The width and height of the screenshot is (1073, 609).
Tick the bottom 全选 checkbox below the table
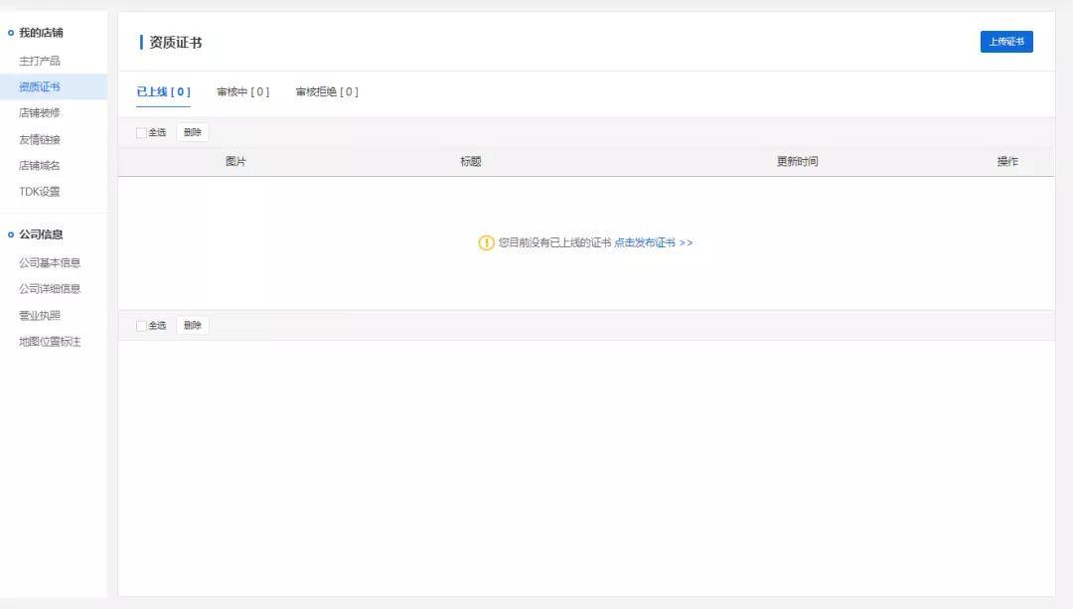point(141,326)
